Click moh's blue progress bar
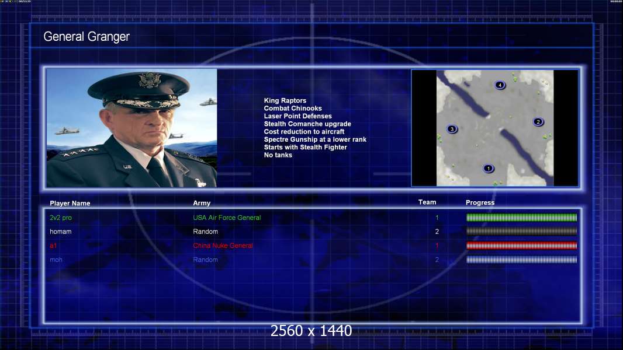Screen dimensions: 623x350 [521, 260]
